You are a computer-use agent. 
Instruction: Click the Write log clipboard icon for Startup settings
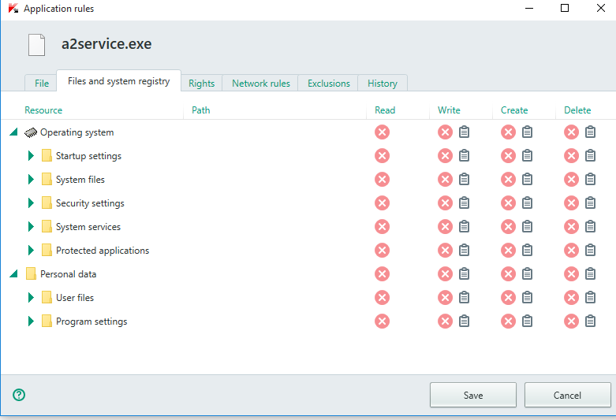[x=464, y=156]
